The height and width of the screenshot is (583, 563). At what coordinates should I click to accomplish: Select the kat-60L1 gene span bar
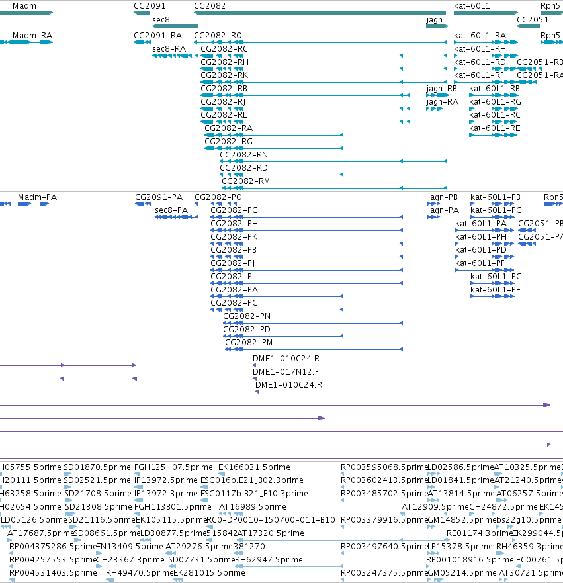tap(486, 13)
